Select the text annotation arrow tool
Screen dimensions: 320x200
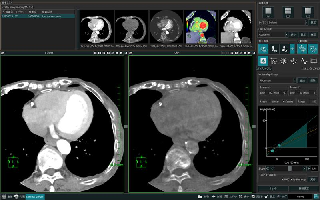[304, 61]
